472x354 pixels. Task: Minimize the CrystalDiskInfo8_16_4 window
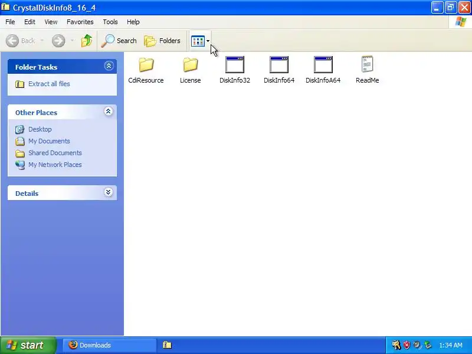(x=437, y=8)
